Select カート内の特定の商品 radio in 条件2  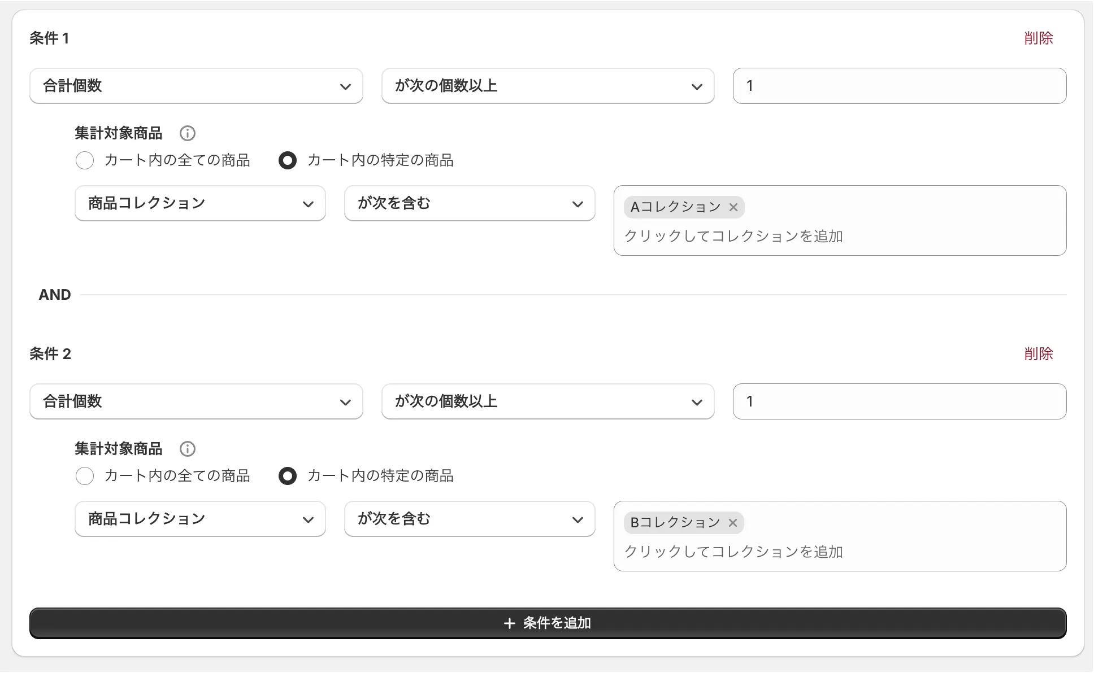point(287,476)
